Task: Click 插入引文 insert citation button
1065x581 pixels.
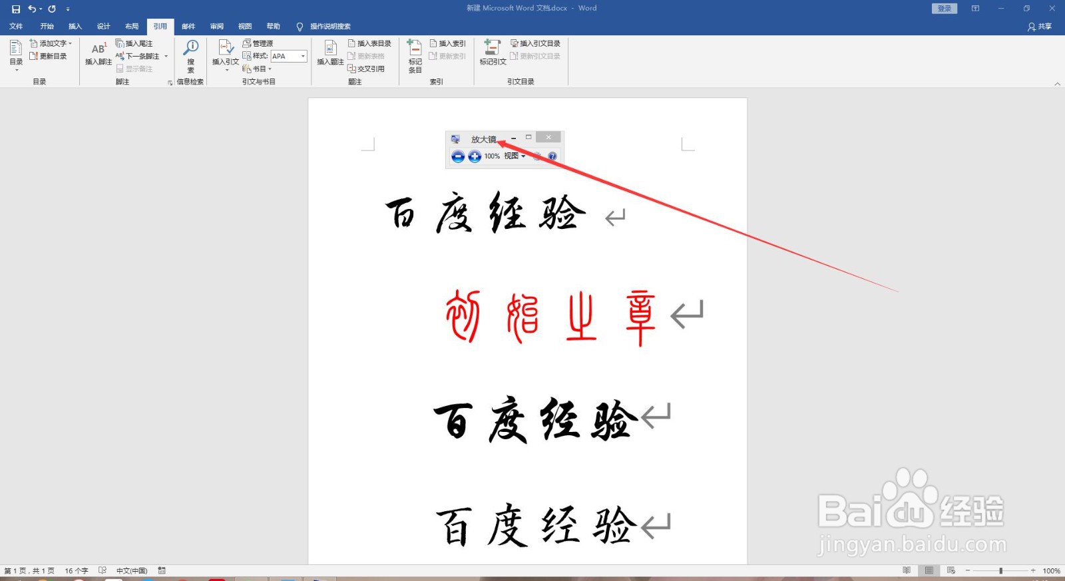Action: (226, 55)
